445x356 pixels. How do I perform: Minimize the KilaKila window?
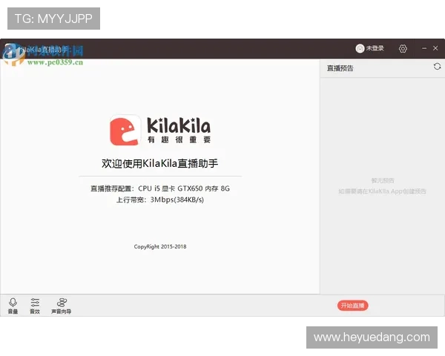(424, 48)
